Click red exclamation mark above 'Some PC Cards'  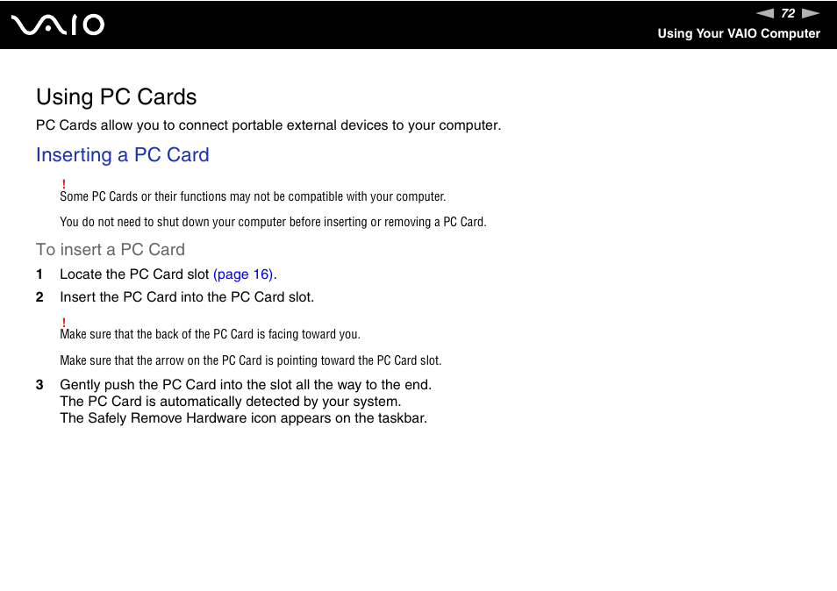click(x=63, y=184)
